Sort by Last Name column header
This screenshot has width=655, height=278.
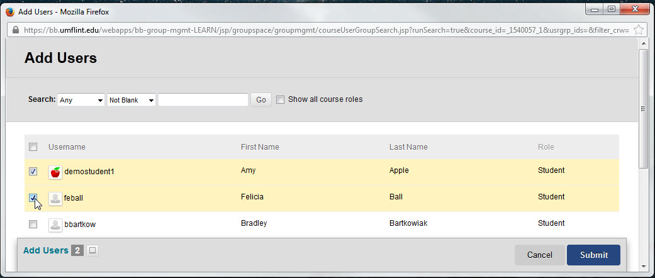point(408,147)
